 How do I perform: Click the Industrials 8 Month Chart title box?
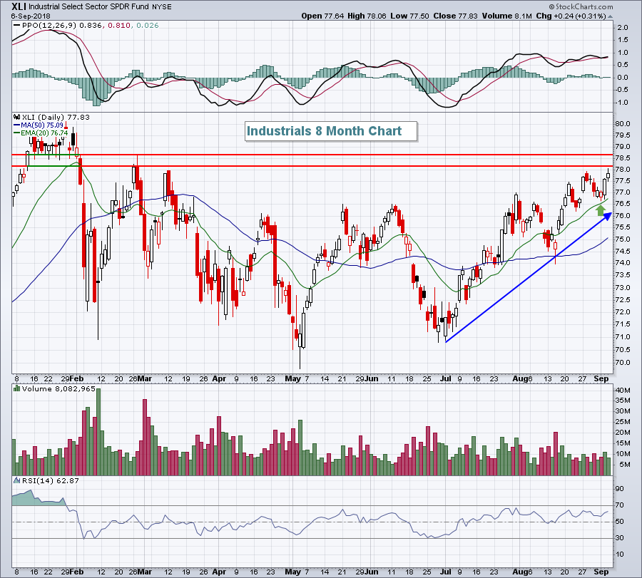(331, 131)
